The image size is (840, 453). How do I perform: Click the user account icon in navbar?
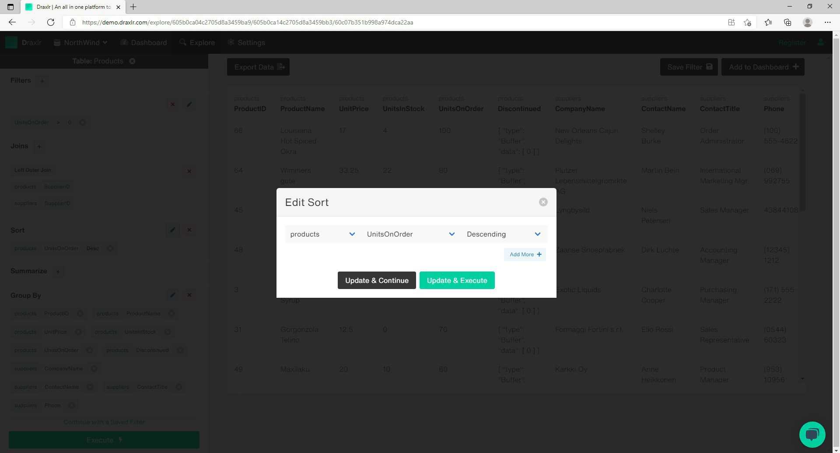click(821, 42)
